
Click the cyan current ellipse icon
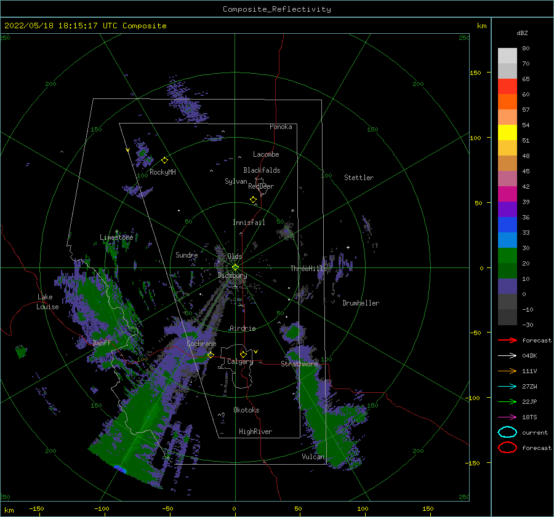(507, 432)
